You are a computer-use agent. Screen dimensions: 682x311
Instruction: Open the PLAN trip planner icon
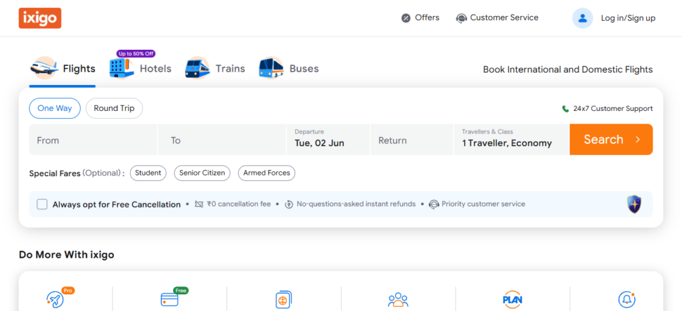click(x=512, y=299)
